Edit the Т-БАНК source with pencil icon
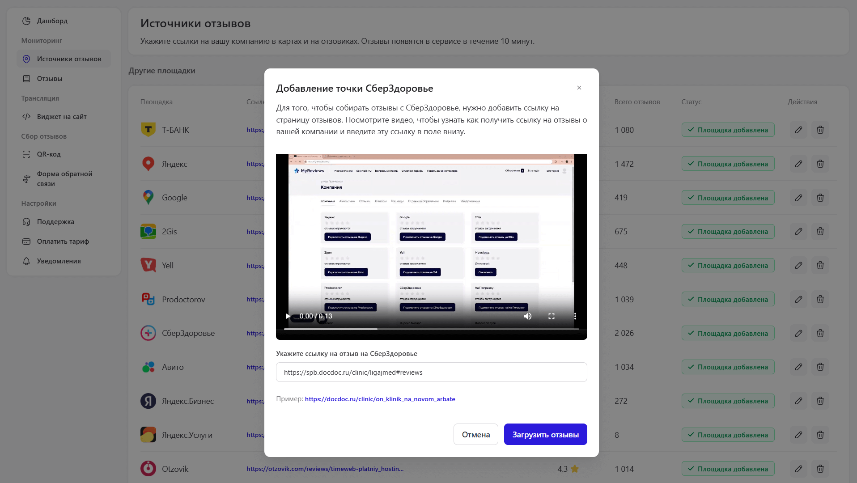 click(x=798, y=130)
